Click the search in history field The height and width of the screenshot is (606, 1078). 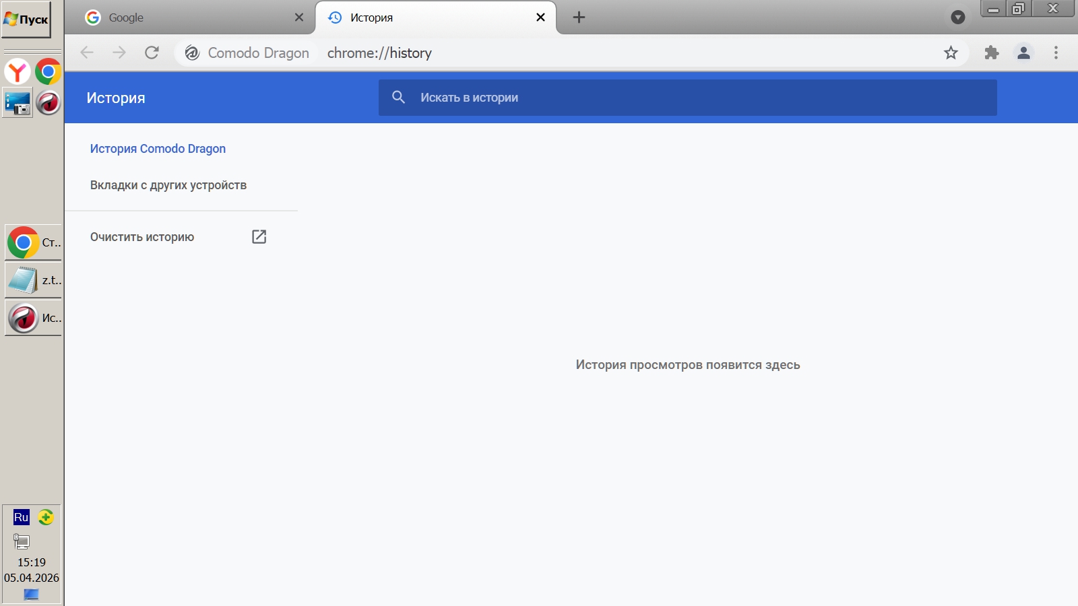coord(687,98)
